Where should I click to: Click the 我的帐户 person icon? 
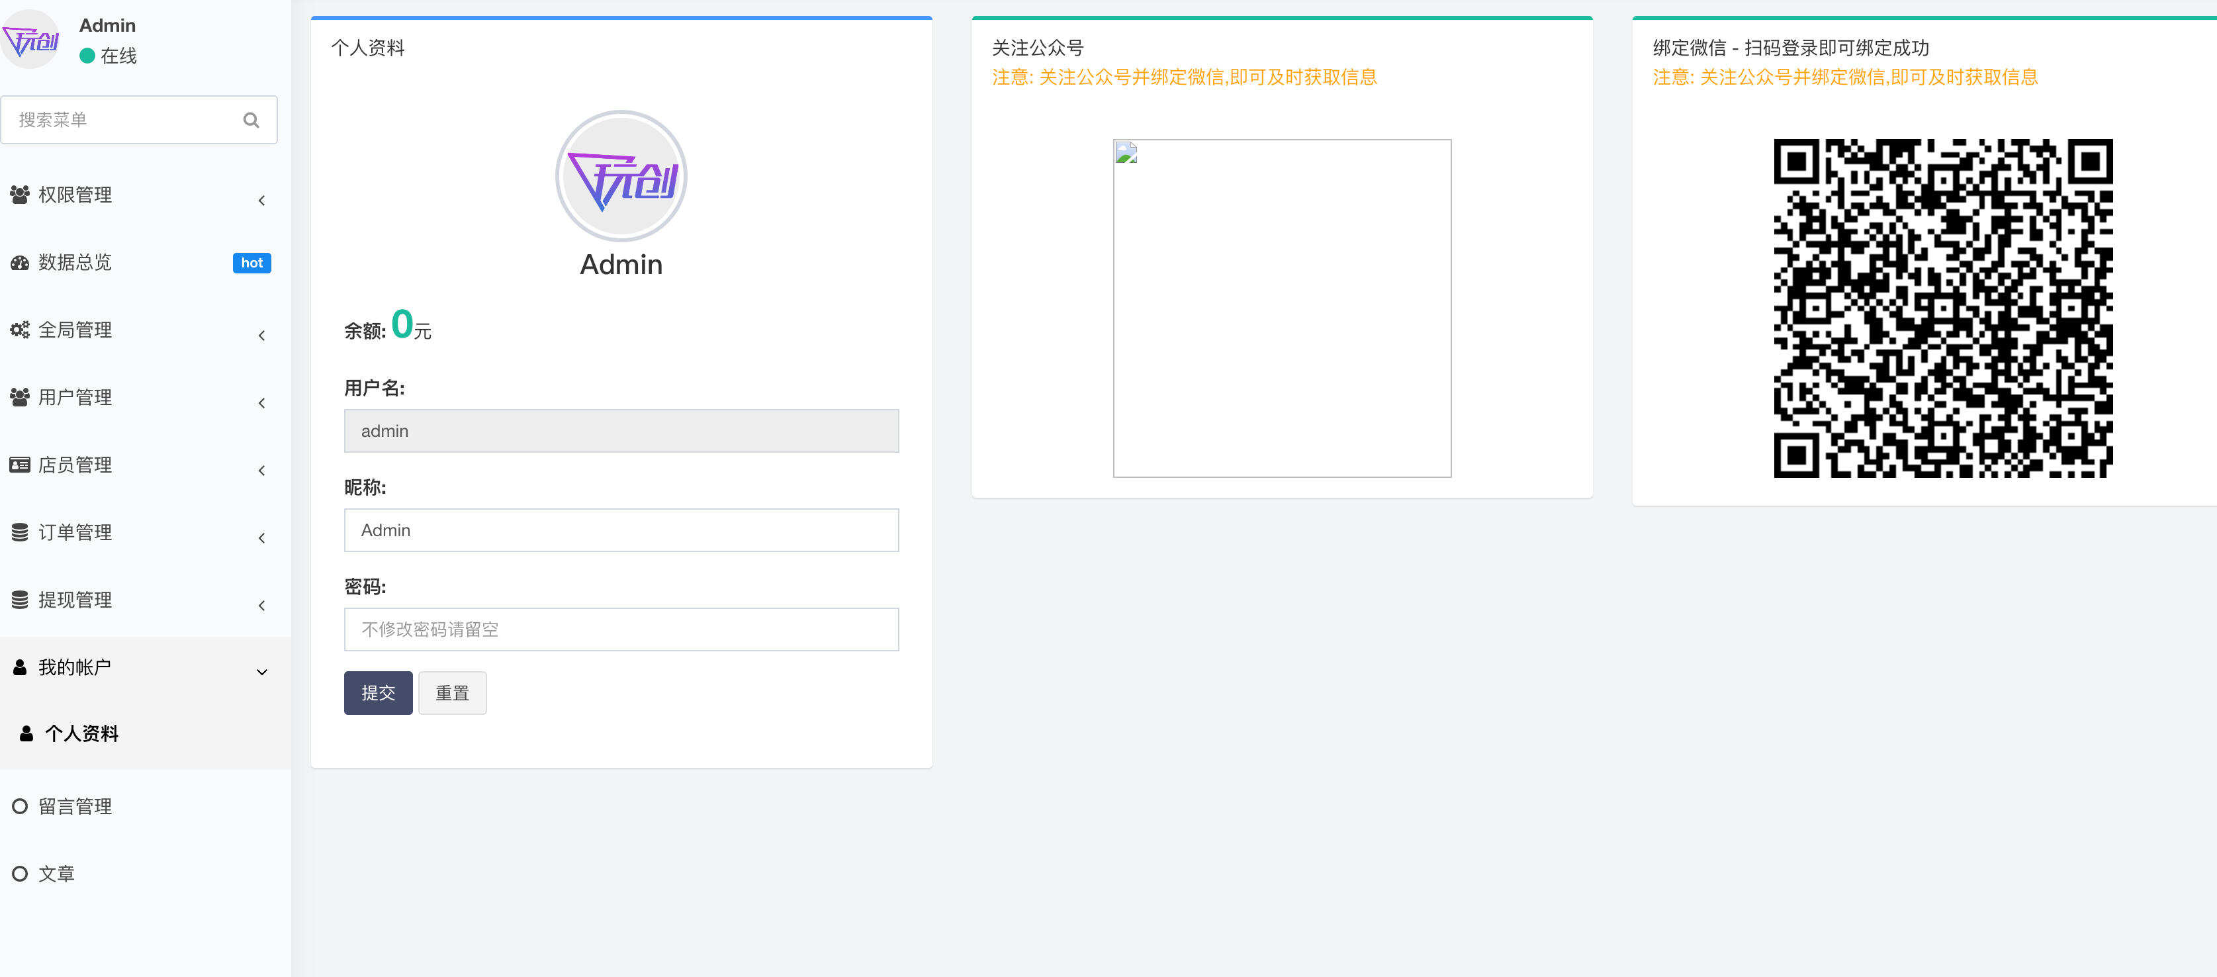(19, 667)
